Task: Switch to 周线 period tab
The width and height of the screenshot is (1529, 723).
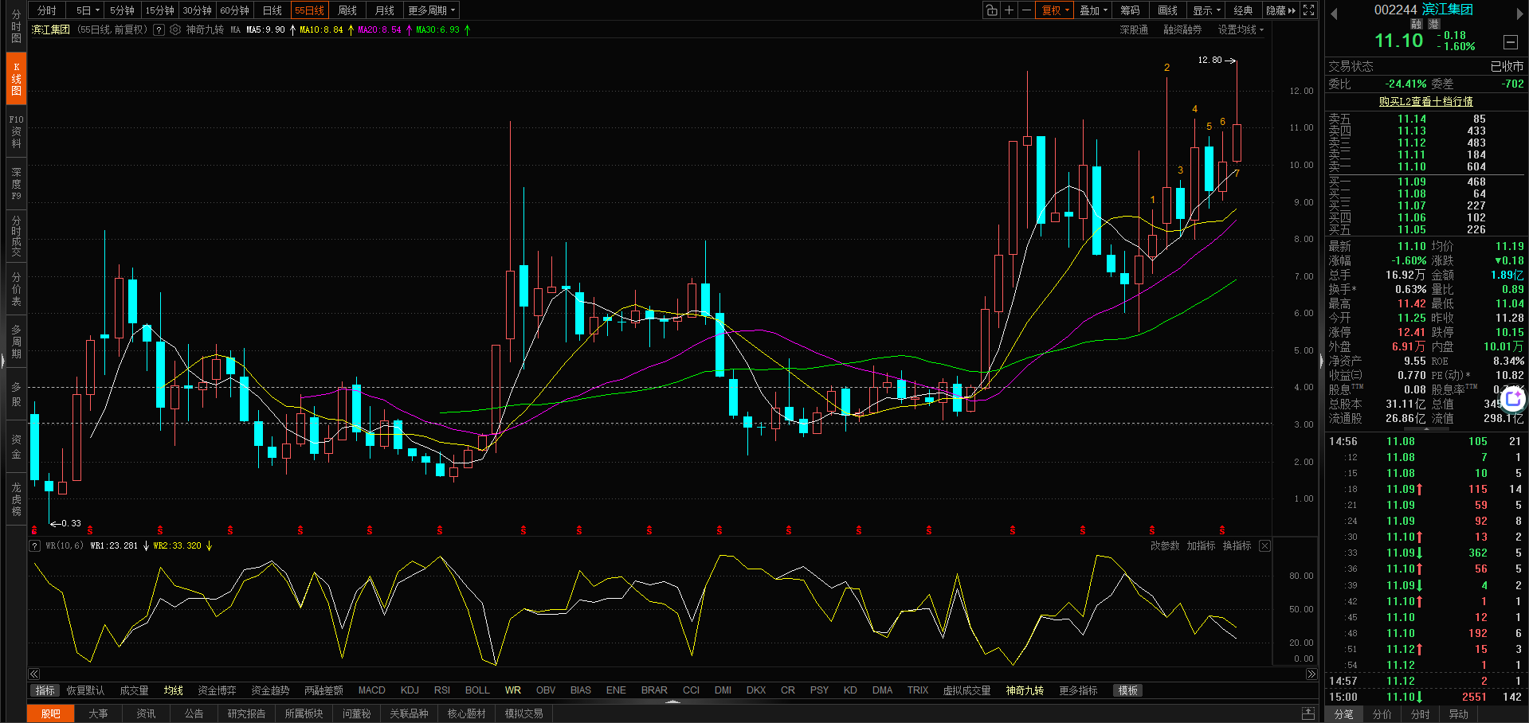Action: click(x=347, y=10)
